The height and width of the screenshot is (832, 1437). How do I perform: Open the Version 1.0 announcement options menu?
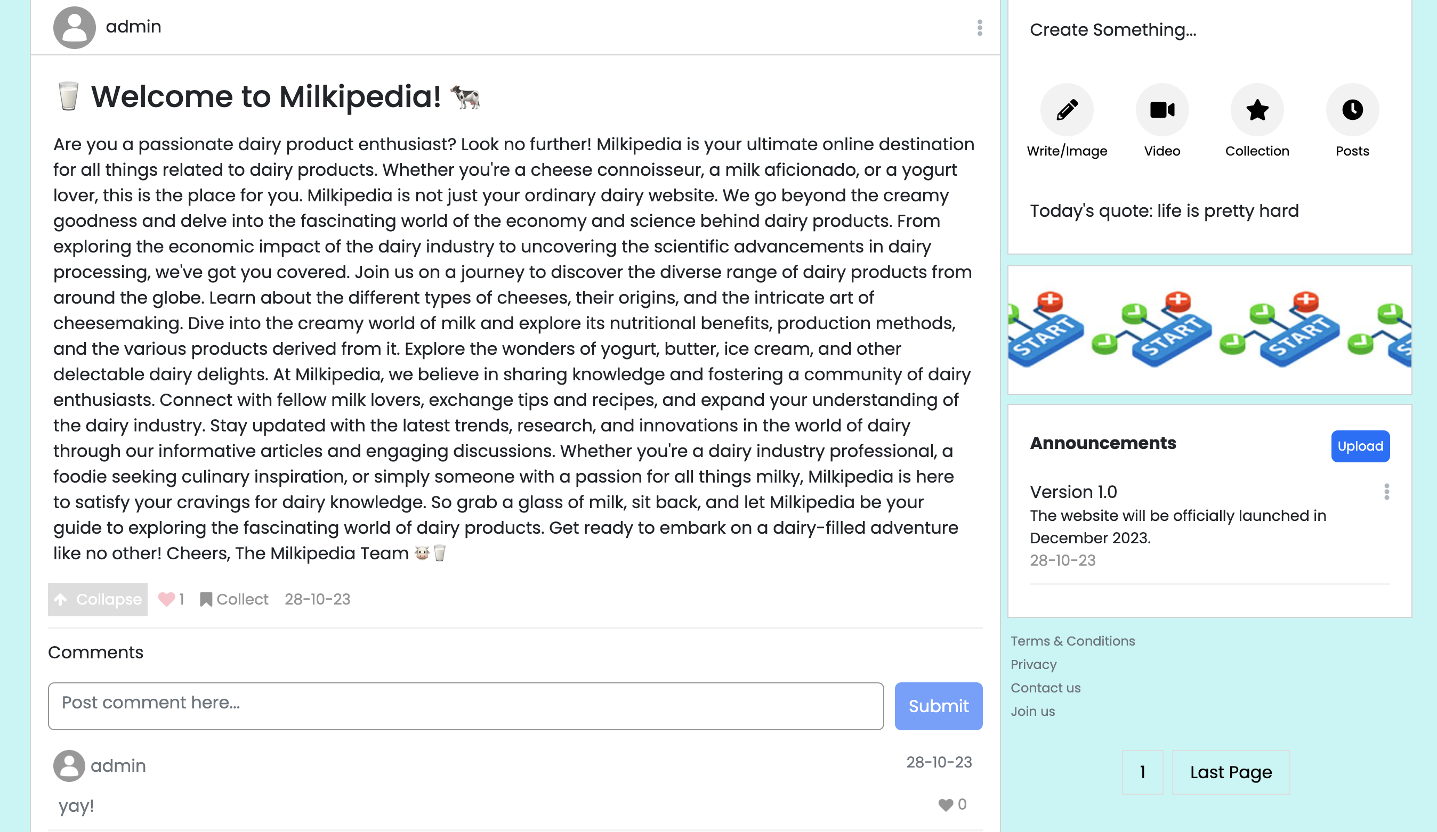pyautogui.click(x=1386, y=491)
